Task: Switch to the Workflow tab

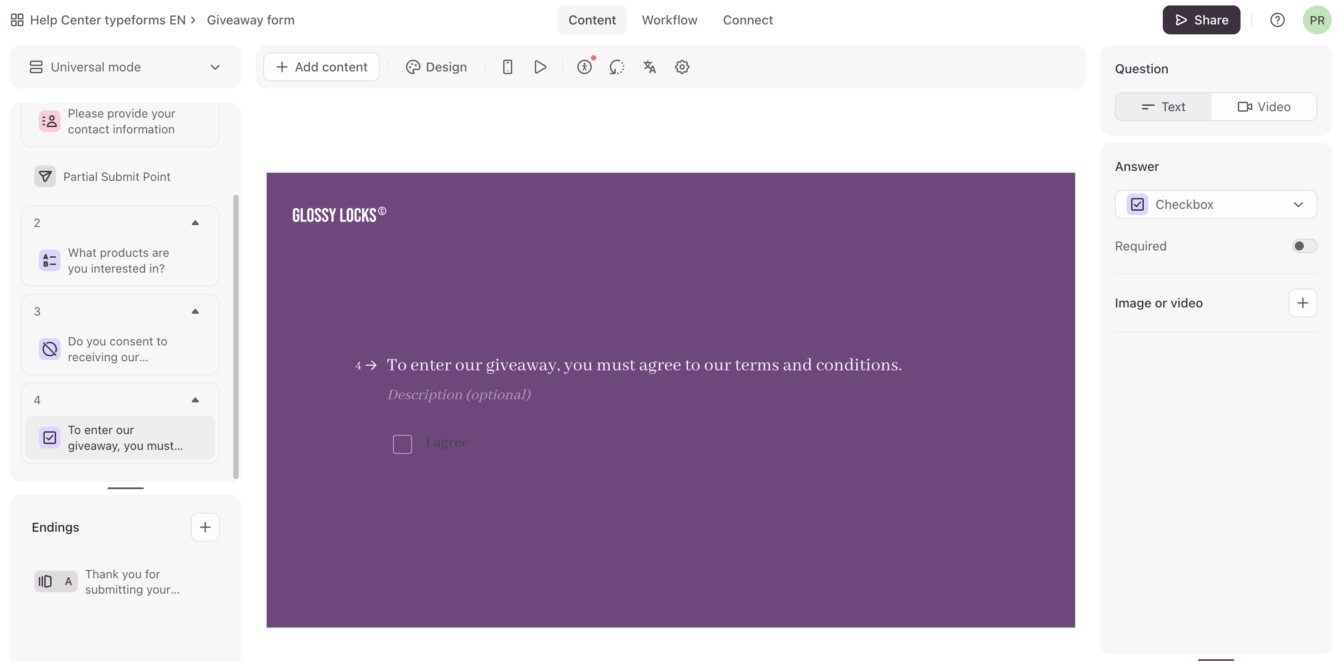Action: [x=669, y=20]
